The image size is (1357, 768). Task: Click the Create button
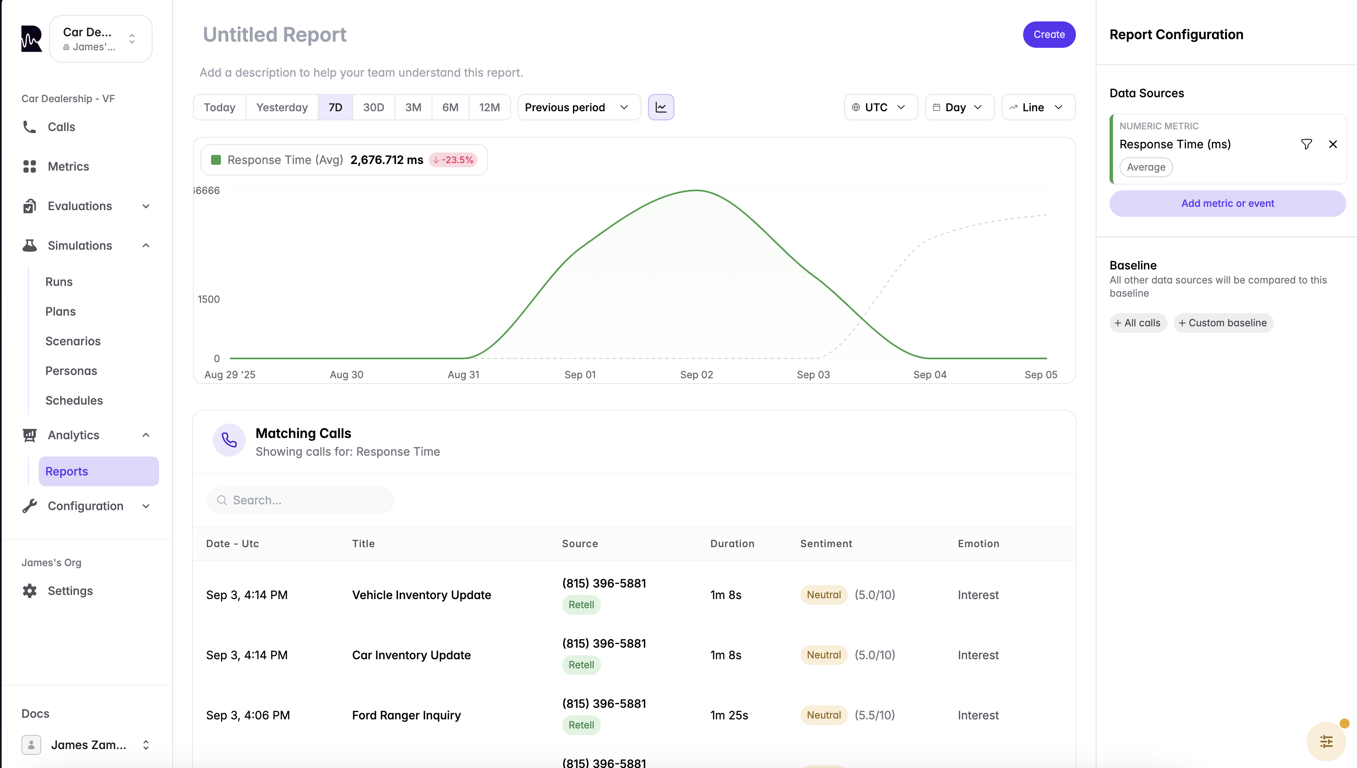point(1048,34)
